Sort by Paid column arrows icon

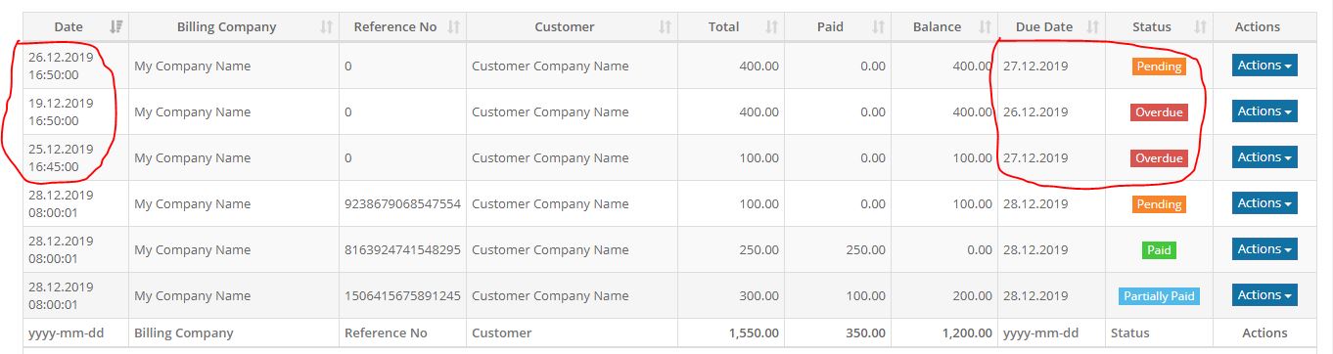pyautogui.click(x=878, y=27)
